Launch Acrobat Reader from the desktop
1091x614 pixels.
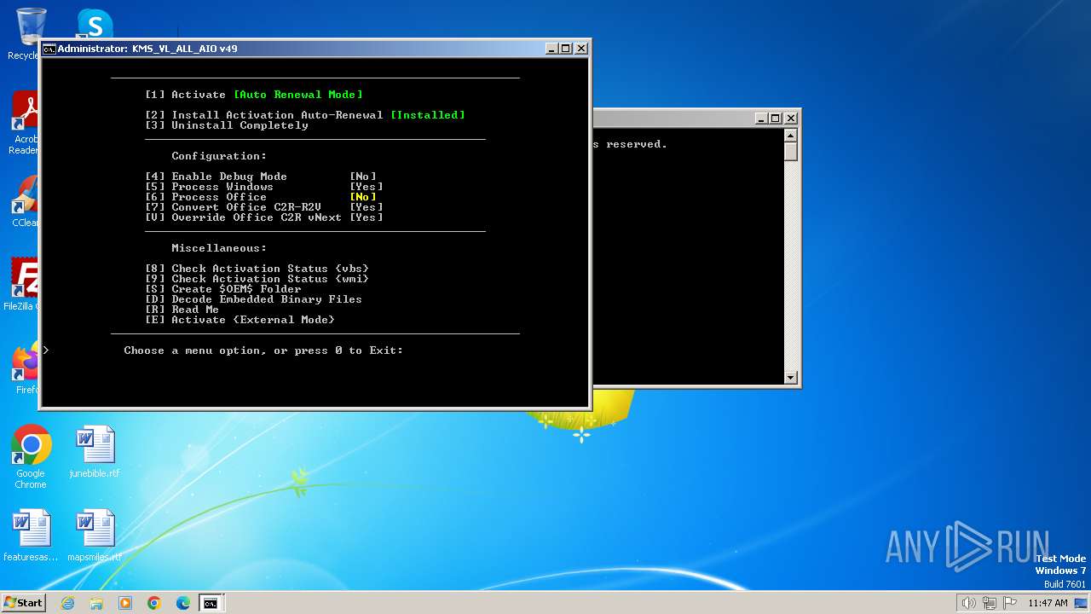pyautogui.click(x=26, y=124)
